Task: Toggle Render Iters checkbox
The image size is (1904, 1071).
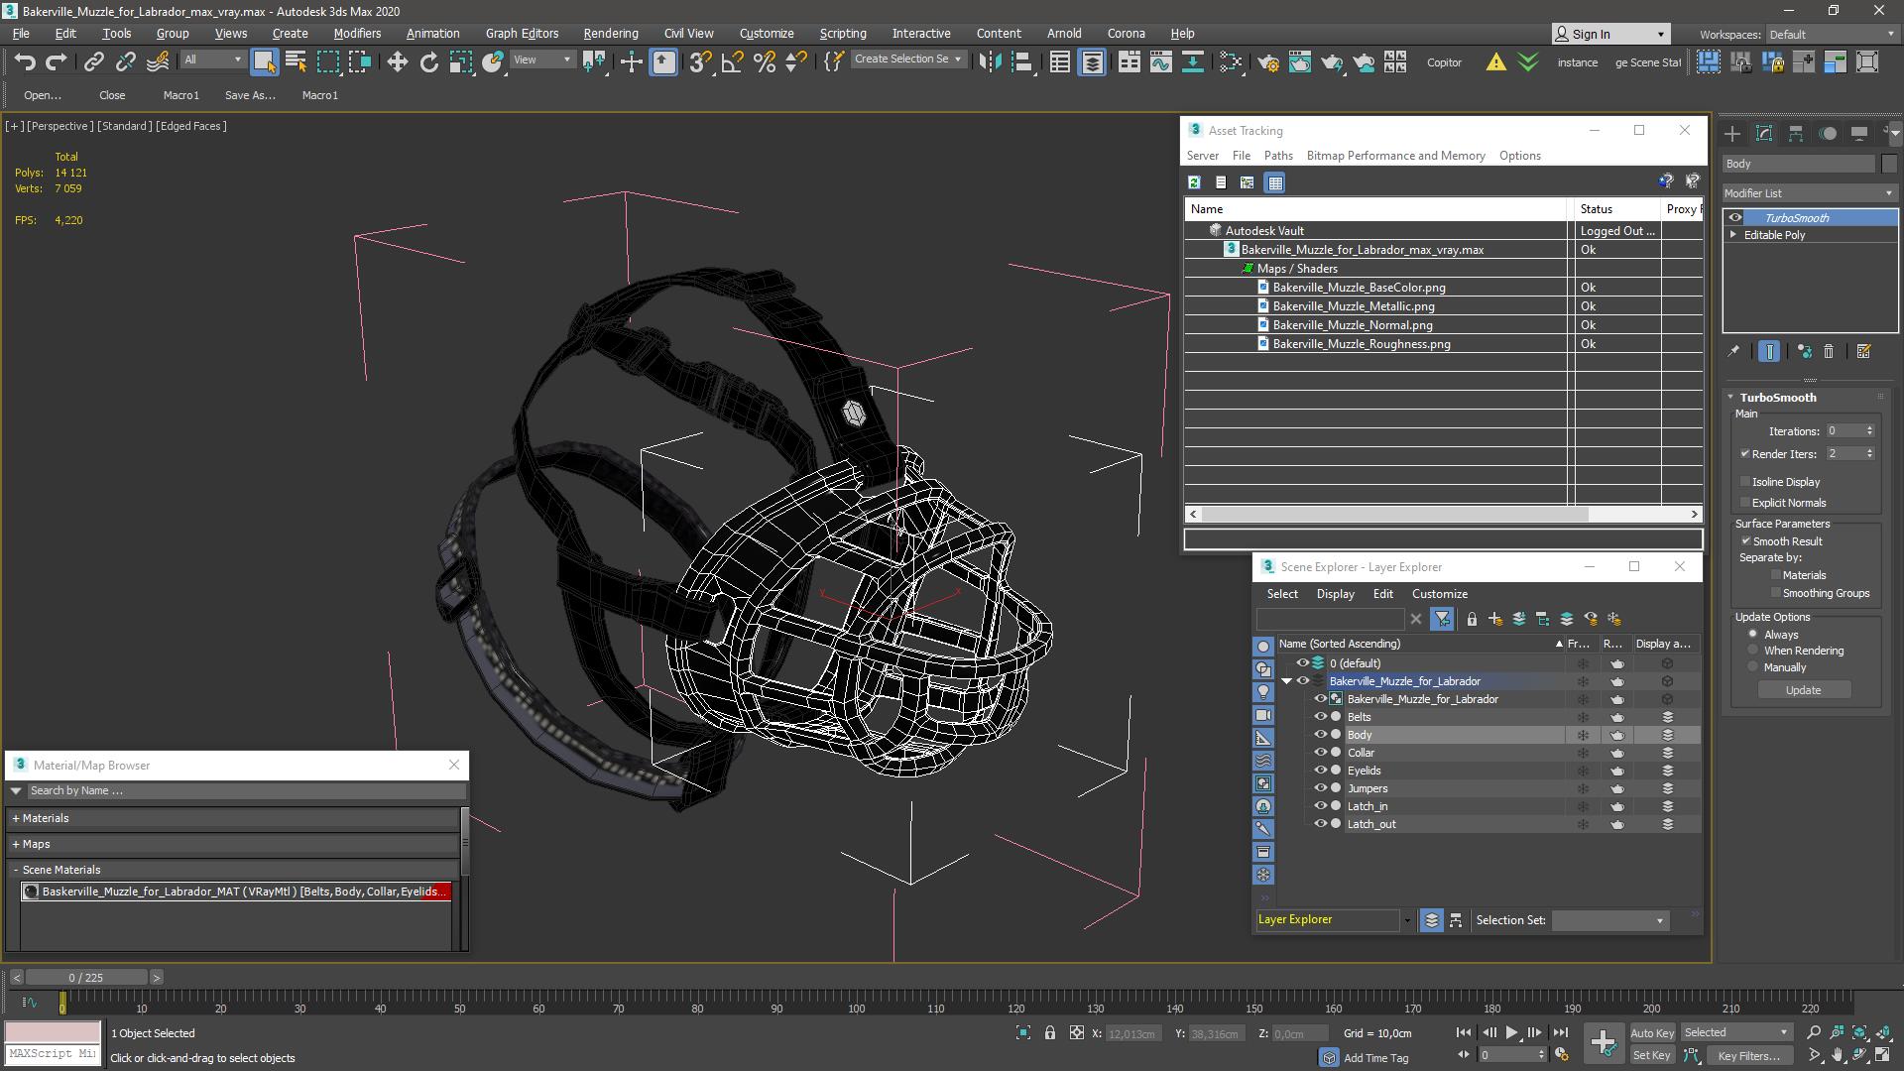Action: [x=1745, y=454]
